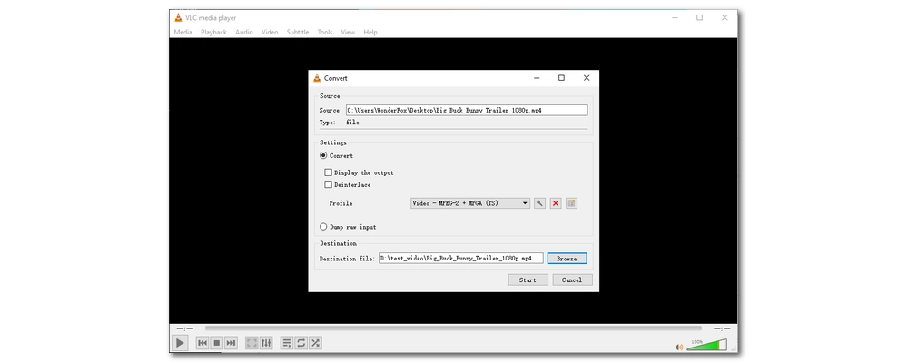Viewport: 908px width, 363px height.
Task: Create a new profile using the icon
Action: 571,203
